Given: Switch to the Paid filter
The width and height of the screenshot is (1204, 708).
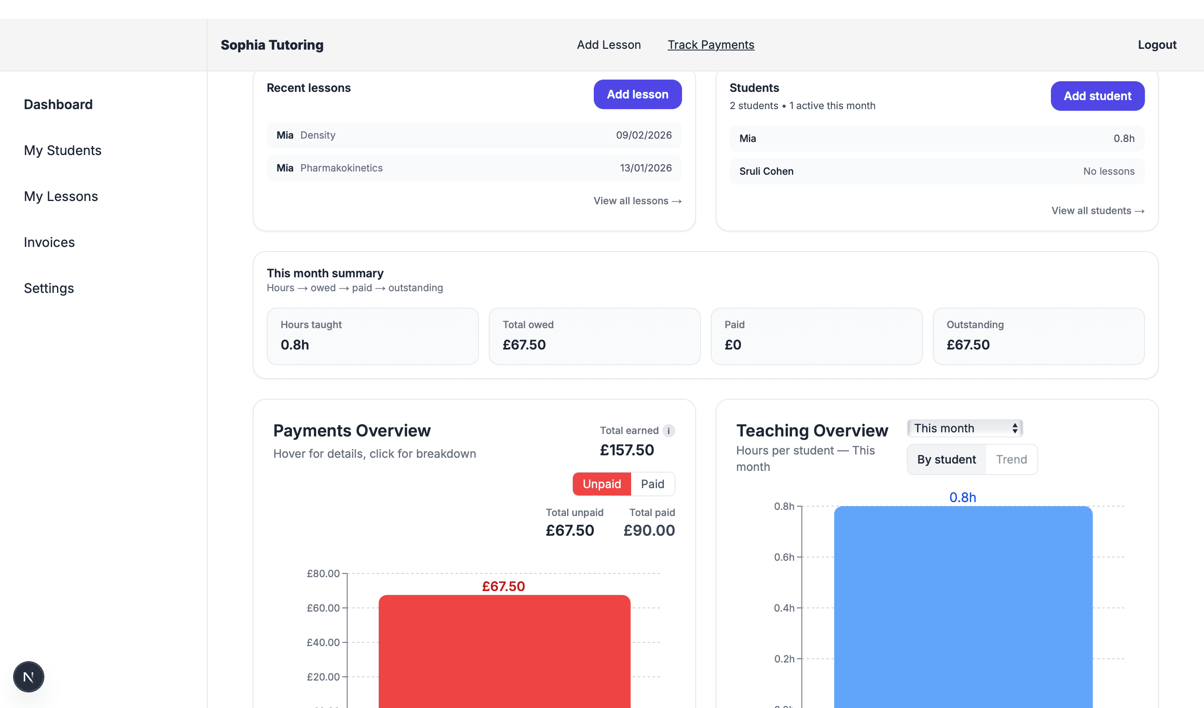Looking at the screenshot, I should point(652,484).
